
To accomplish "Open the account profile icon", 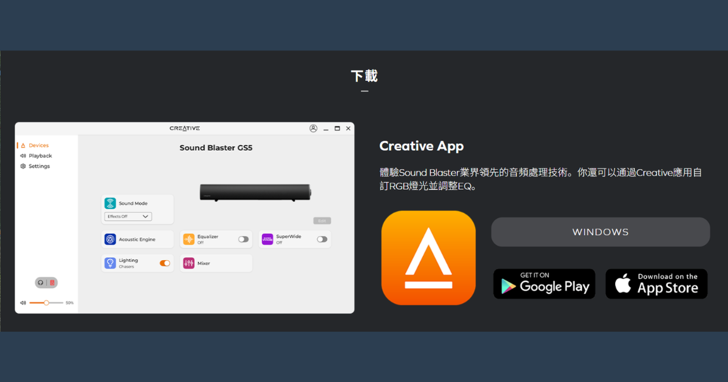I will tap(314, 128).
